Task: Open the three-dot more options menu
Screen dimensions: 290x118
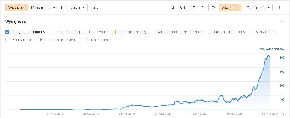Action: coord(279,8)
